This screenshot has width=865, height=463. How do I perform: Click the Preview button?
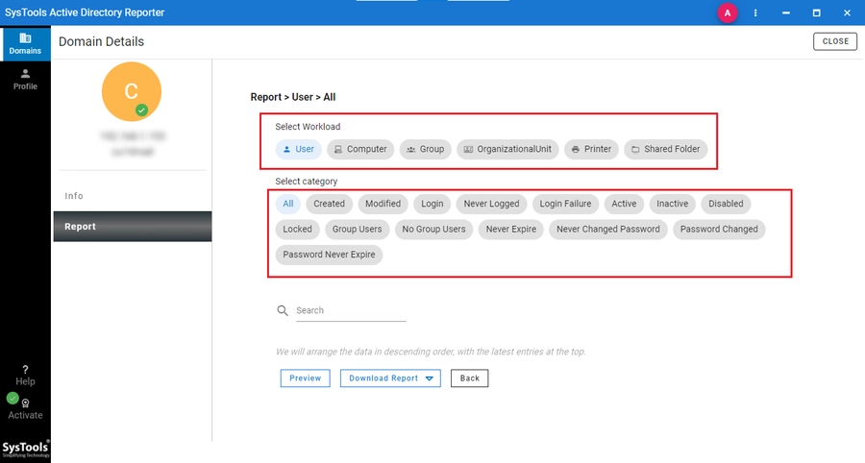(305, 378)
